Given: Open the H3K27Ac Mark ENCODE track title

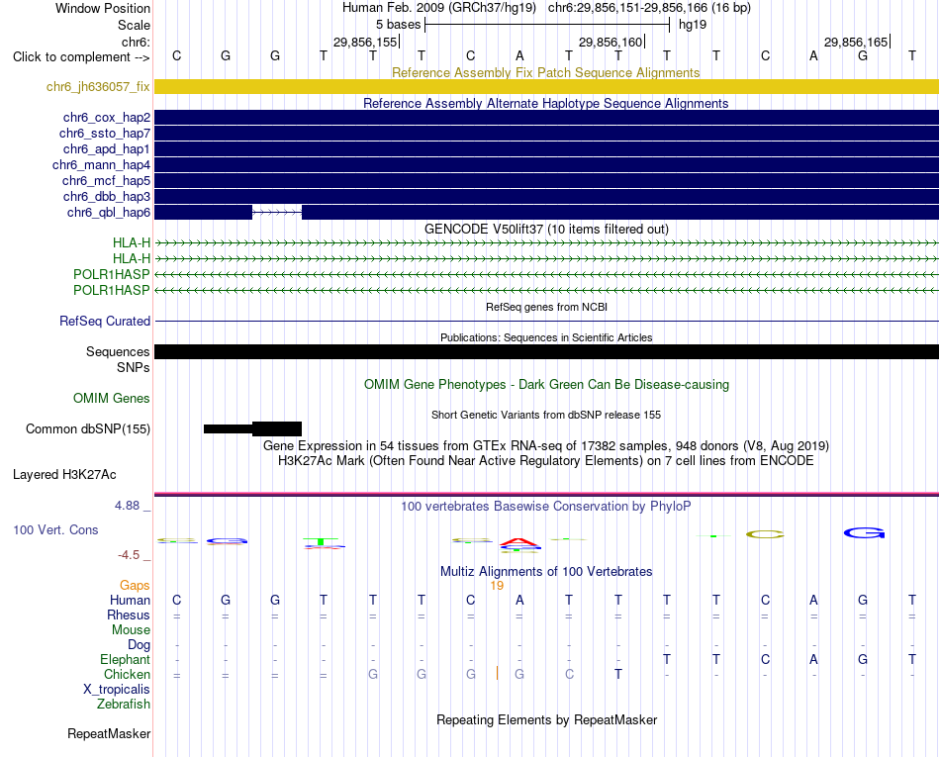Looking at the screenshot, I should tap(546, 461).
